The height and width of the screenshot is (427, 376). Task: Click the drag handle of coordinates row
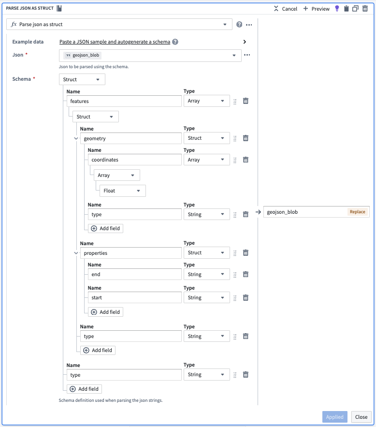point(235,160)
